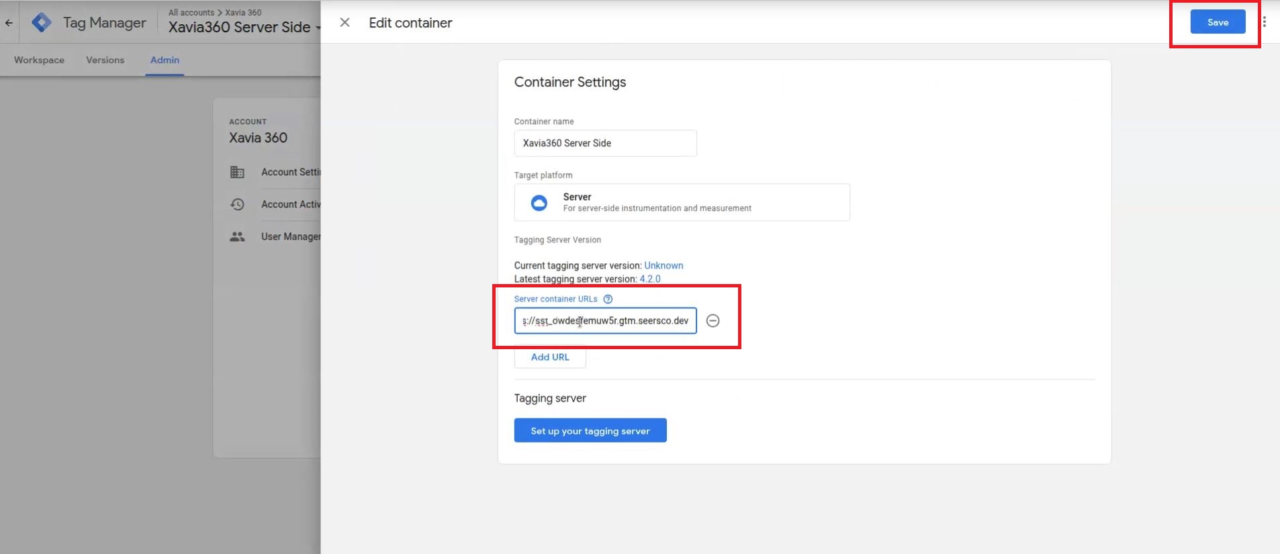
Task: Open the Xavia360 Server Side container dropdown
Action: pos(244,27)
